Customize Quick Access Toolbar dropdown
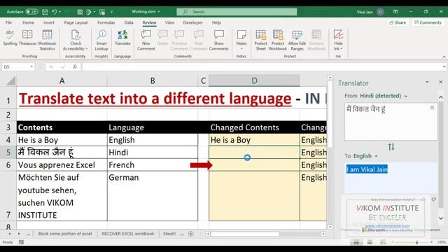The image size is (448, 252). coord(111,12)
